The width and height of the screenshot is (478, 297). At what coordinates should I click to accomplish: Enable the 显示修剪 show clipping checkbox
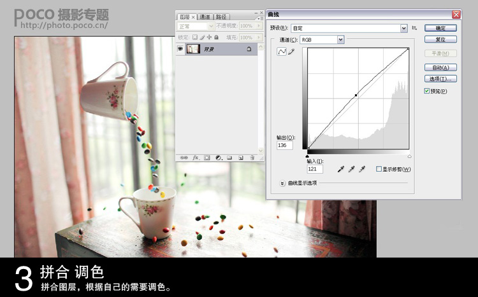click(x=379, y=169)
